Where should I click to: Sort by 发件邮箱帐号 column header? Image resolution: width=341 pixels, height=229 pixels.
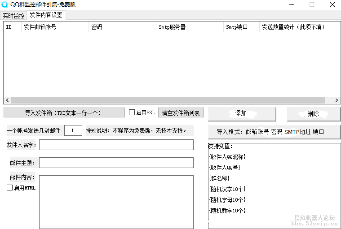[x=55, y=27]
